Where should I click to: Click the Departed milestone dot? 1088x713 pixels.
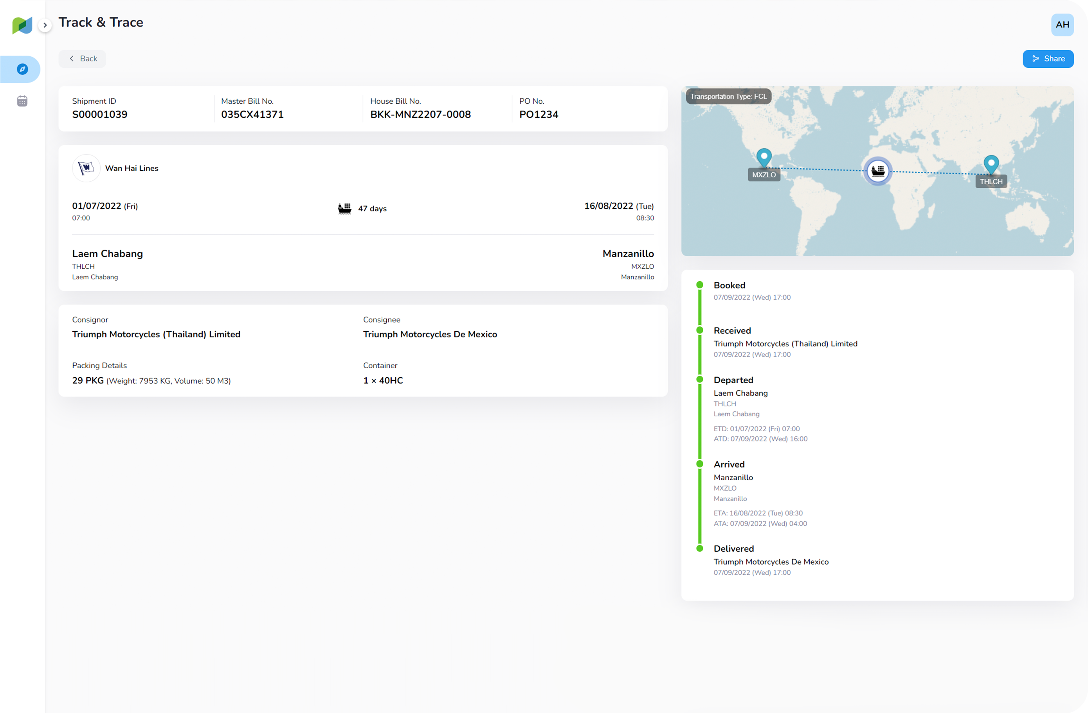699,379
